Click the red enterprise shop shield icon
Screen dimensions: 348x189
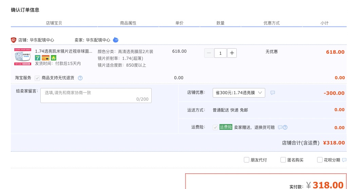(14, 40)
